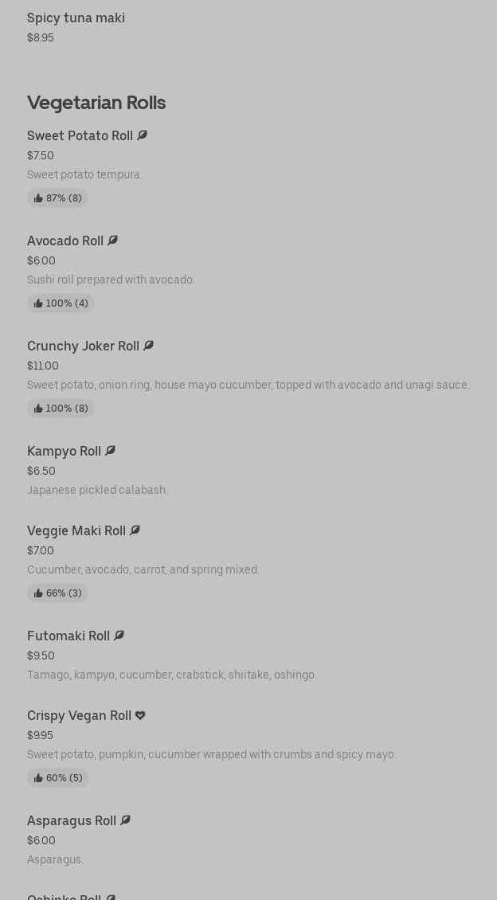
Task: Click the 100% (4) rating badge for Avocado Roll
Action: (x=61, y=303)
